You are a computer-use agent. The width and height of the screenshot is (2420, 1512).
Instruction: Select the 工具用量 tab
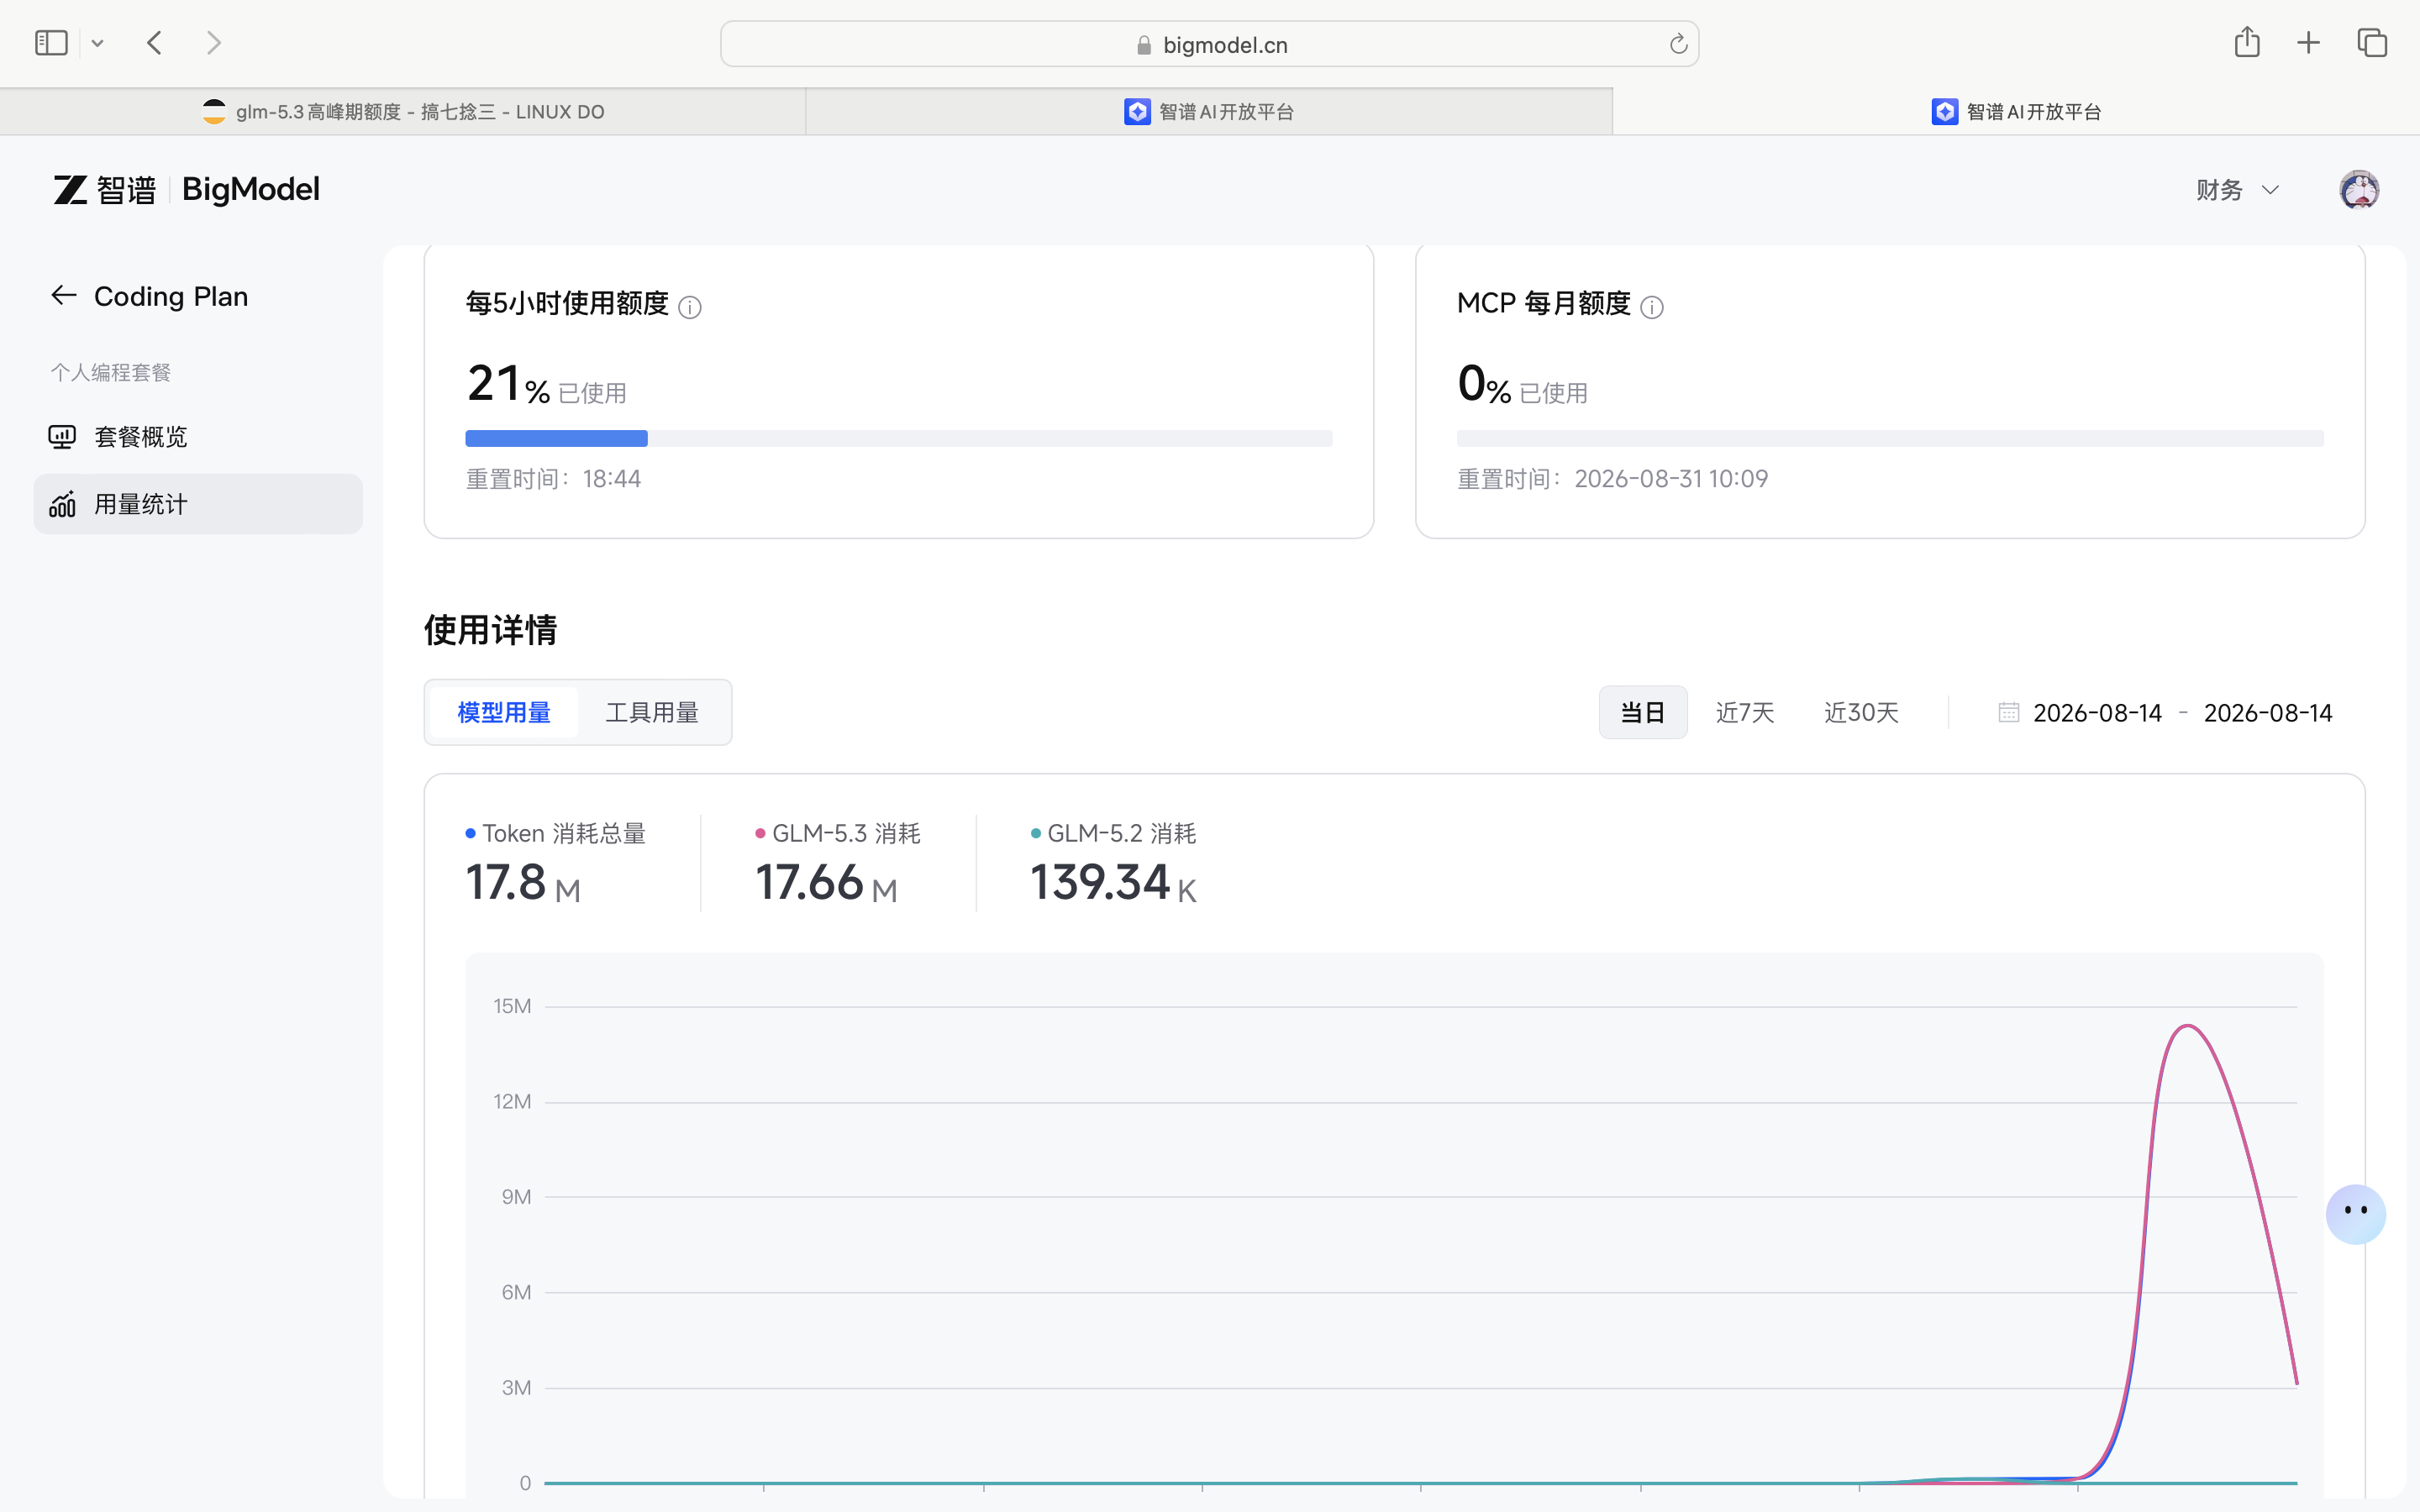click(652, 712)
